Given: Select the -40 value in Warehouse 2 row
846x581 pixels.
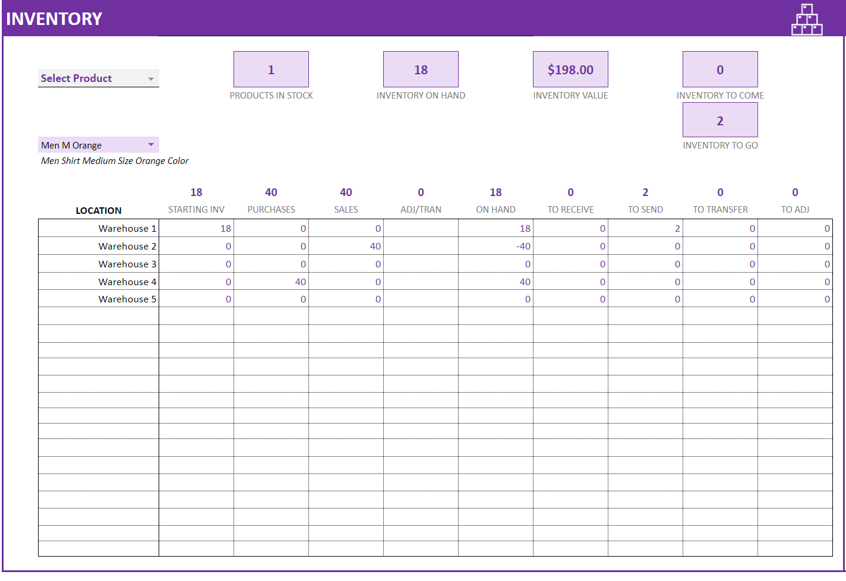Looking at the screenshot, I should pyautogui.click(x=522, y=246).
